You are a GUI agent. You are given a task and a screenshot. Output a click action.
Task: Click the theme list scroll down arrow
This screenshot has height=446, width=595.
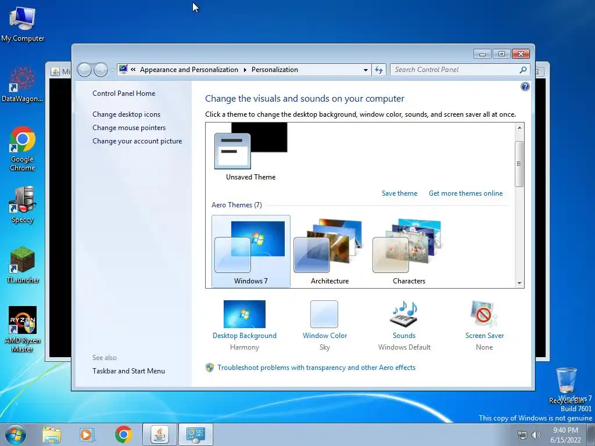click(x=519, y=283)
